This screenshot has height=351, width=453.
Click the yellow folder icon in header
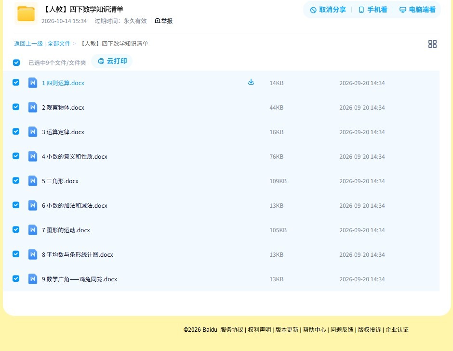(26, 13)
